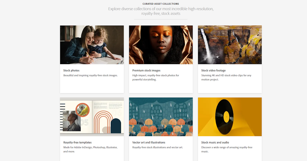Open the Stock video footage heading
The width and height of the screenshot is (307, 161).
coord(213,71)
